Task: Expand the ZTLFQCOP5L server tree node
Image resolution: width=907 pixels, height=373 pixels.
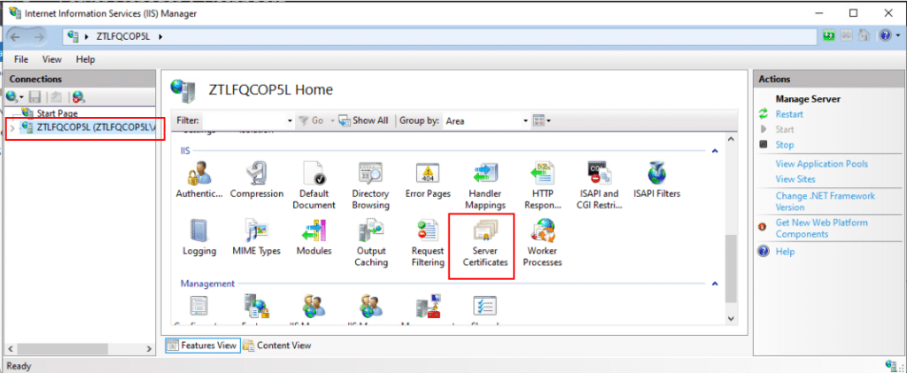Action: [12, 128]
